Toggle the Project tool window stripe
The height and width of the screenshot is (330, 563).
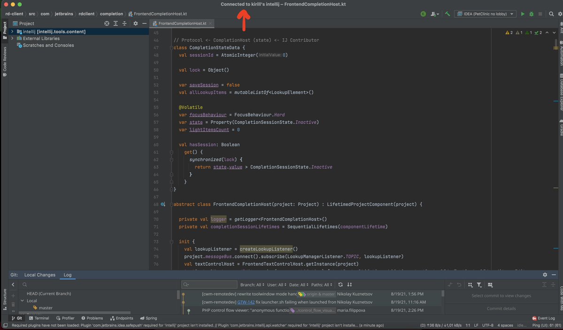[x=5, y=28]
